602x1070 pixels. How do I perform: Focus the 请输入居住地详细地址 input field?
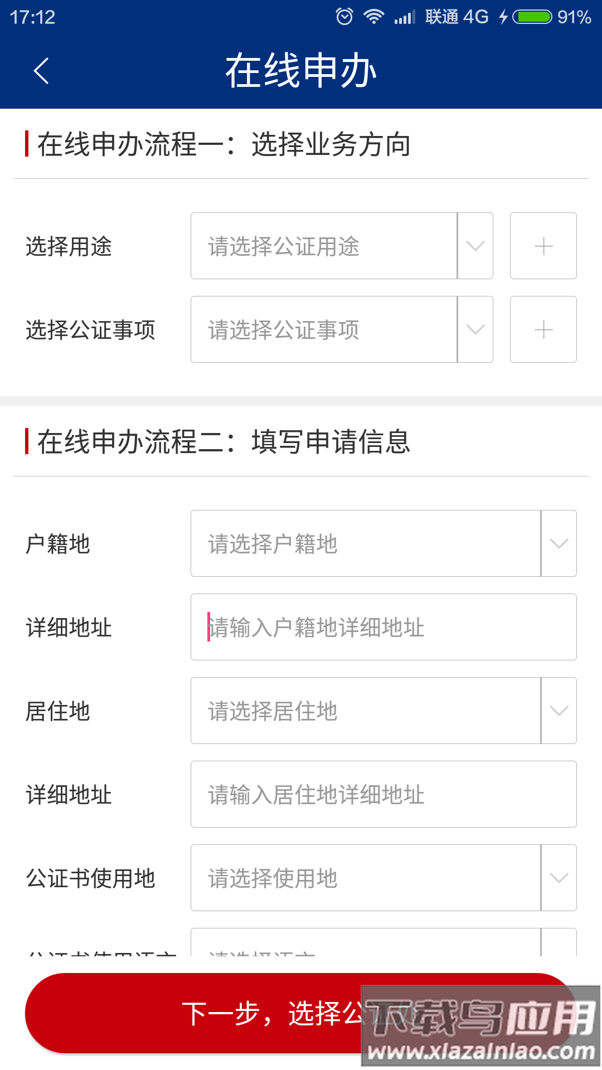[x=383, y=794]
